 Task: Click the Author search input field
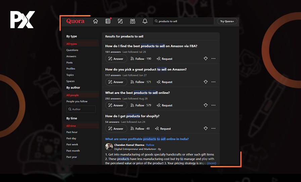click(x=81, y=109)
